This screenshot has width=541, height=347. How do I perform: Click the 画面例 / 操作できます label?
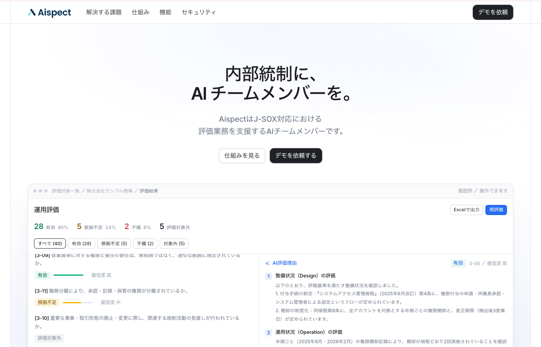(x=483, y=191)
